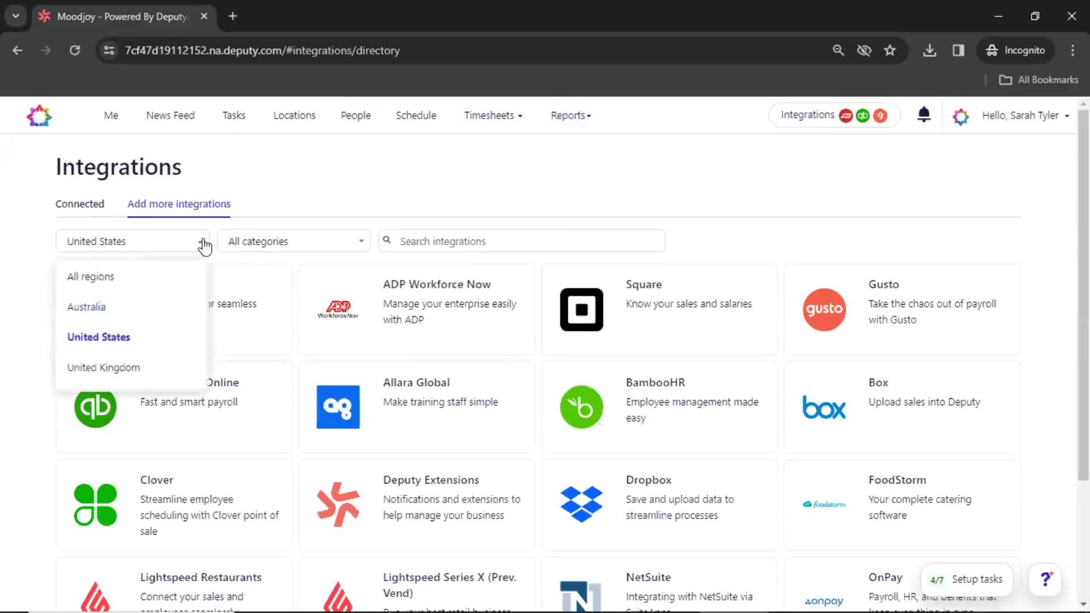1090x613 pixels.
Task: Select United Kingdom from region list
Action: (x=103, y=367)
